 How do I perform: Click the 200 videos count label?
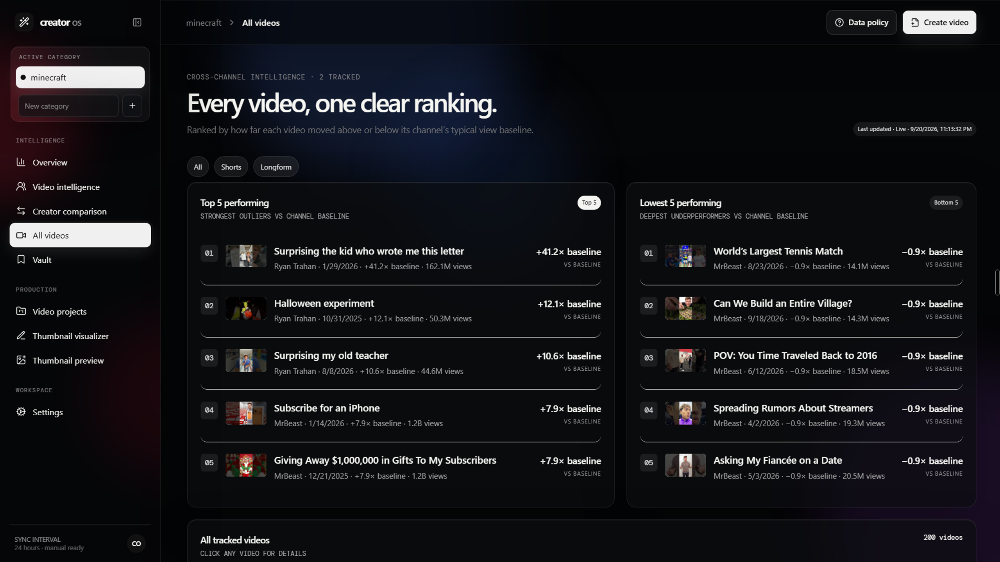pyautogui.click(x=943, y=537)
